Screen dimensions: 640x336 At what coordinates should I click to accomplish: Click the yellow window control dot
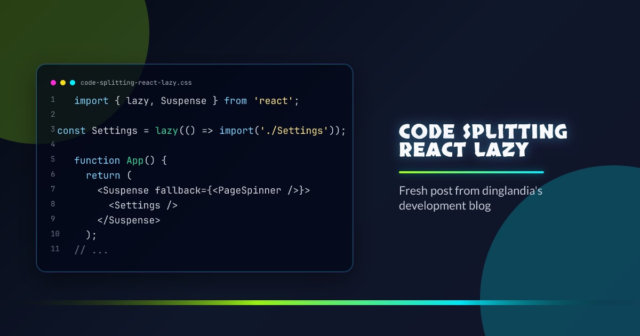[62, 83]
